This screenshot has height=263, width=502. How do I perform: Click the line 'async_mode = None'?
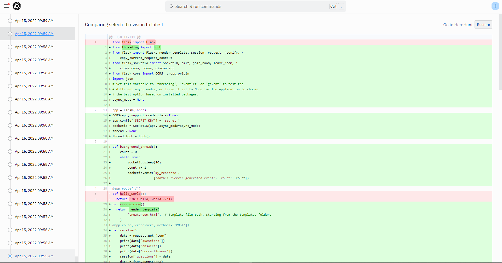coord(289,100)
